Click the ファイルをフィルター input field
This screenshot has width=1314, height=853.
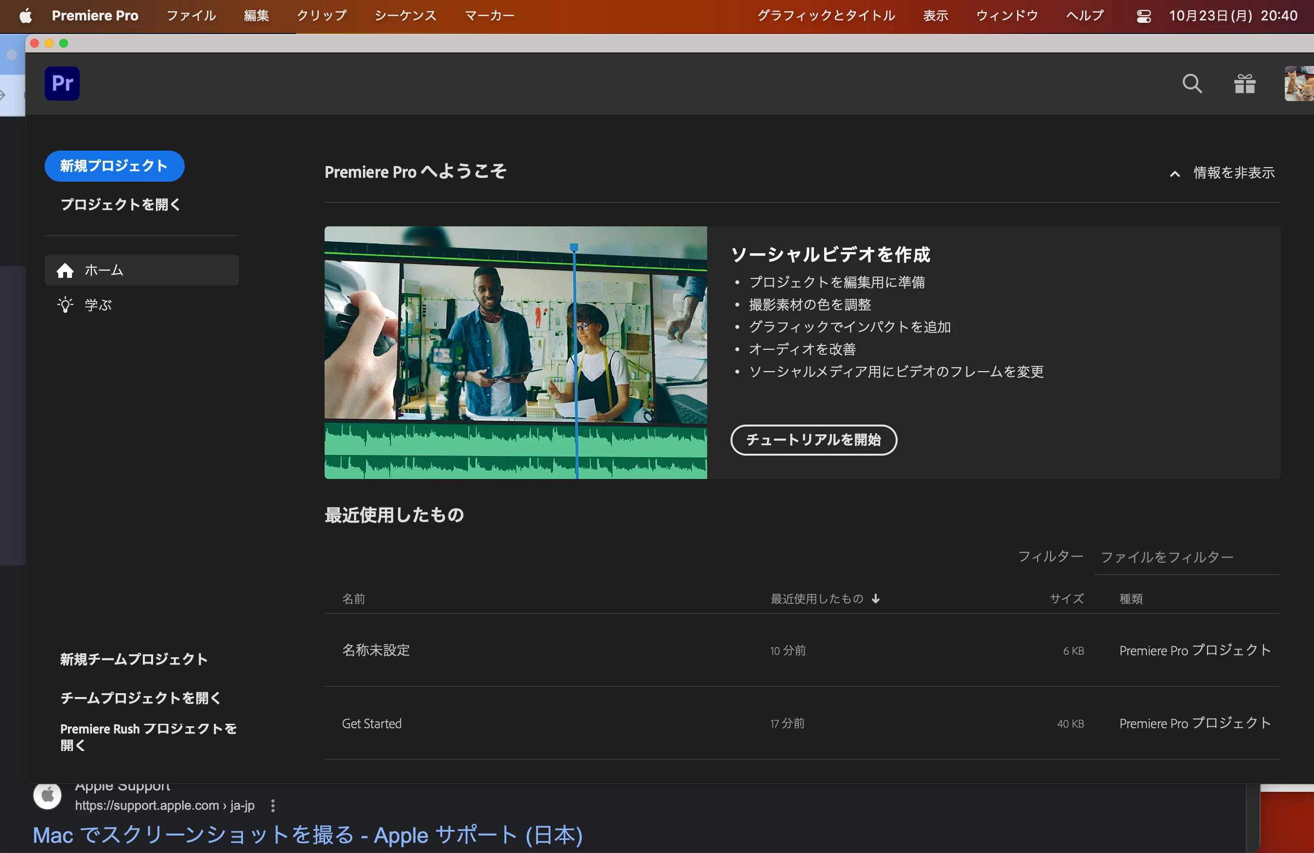[x=1187, y=557]
